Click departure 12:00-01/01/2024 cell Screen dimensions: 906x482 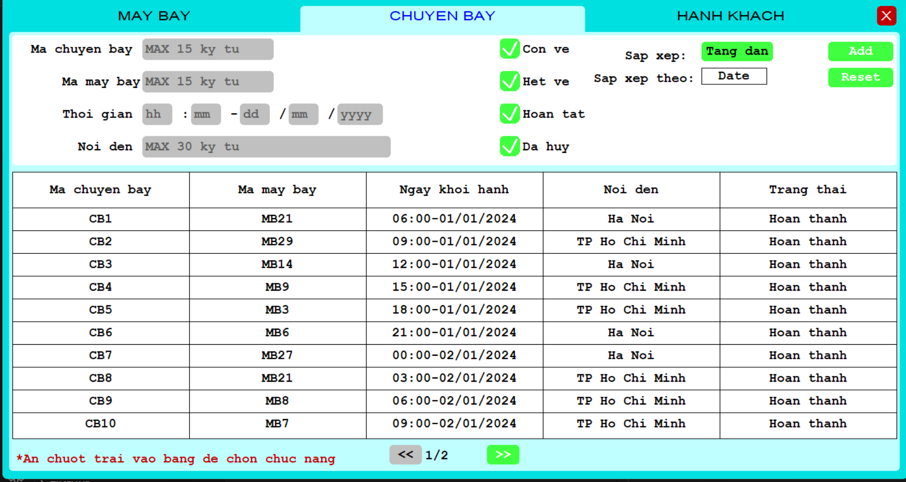tap(455, 265)
